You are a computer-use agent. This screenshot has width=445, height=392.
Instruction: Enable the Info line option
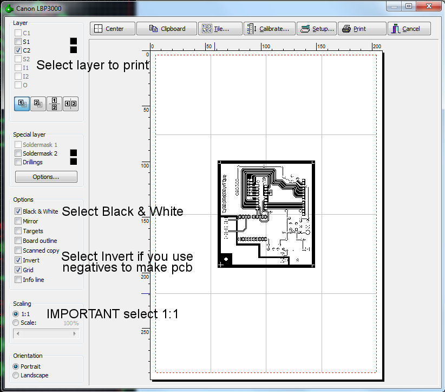18,280
